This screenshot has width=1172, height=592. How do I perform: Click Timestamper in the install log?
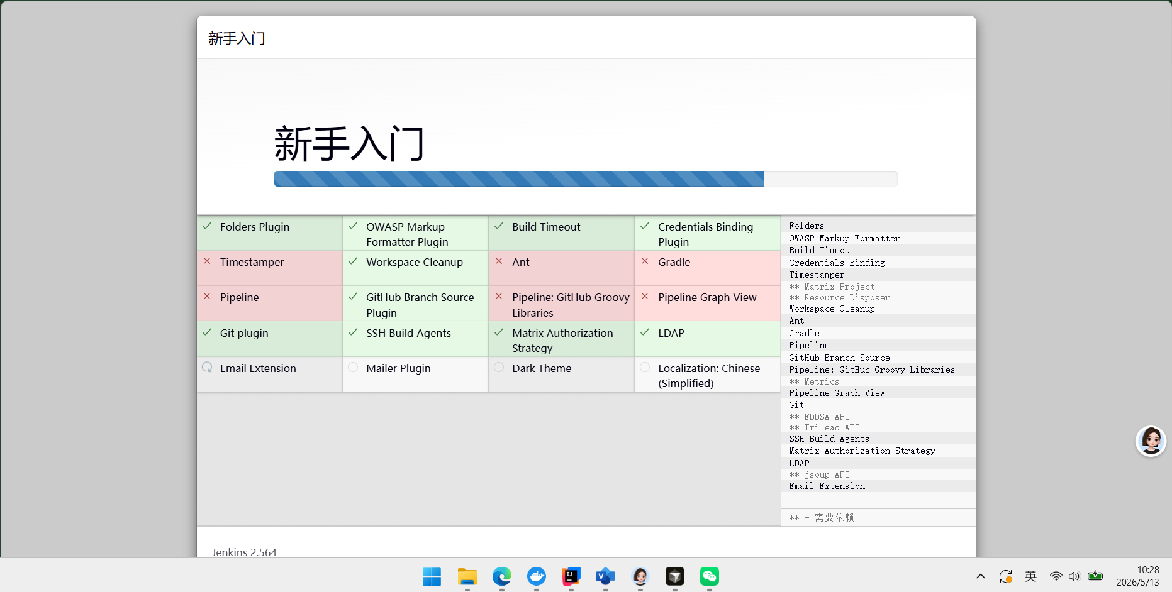[x=817, y=275]
